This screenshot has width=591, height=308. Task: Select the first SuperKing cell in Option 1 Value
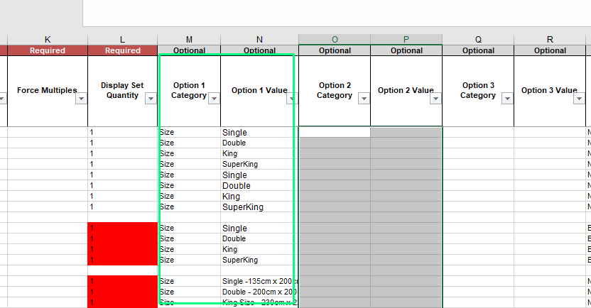point(259,164)
